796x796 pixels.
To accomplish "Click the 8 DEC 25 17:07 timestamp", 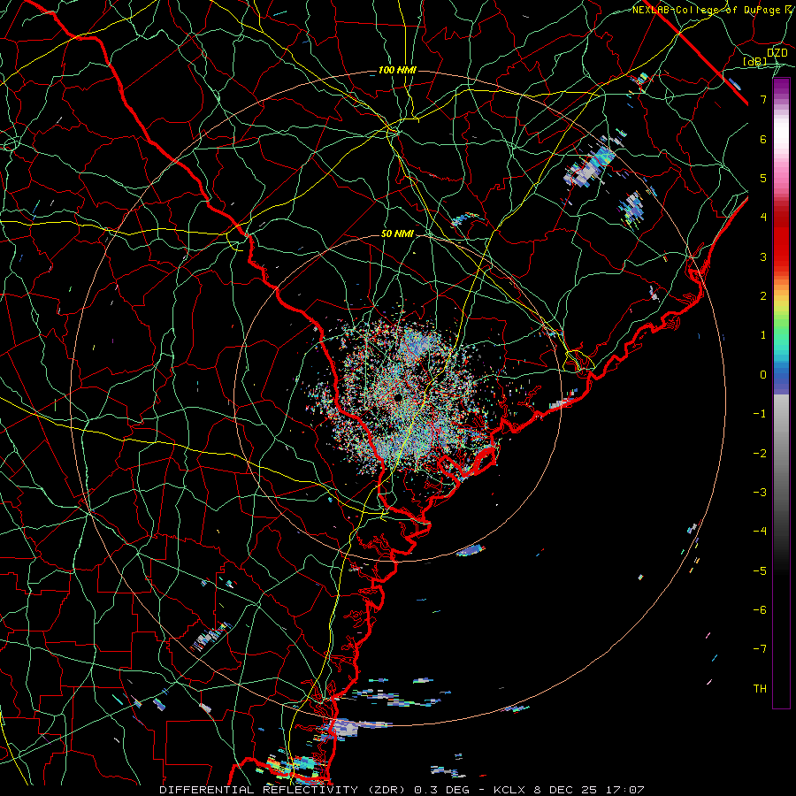I will tap(589, 790).
